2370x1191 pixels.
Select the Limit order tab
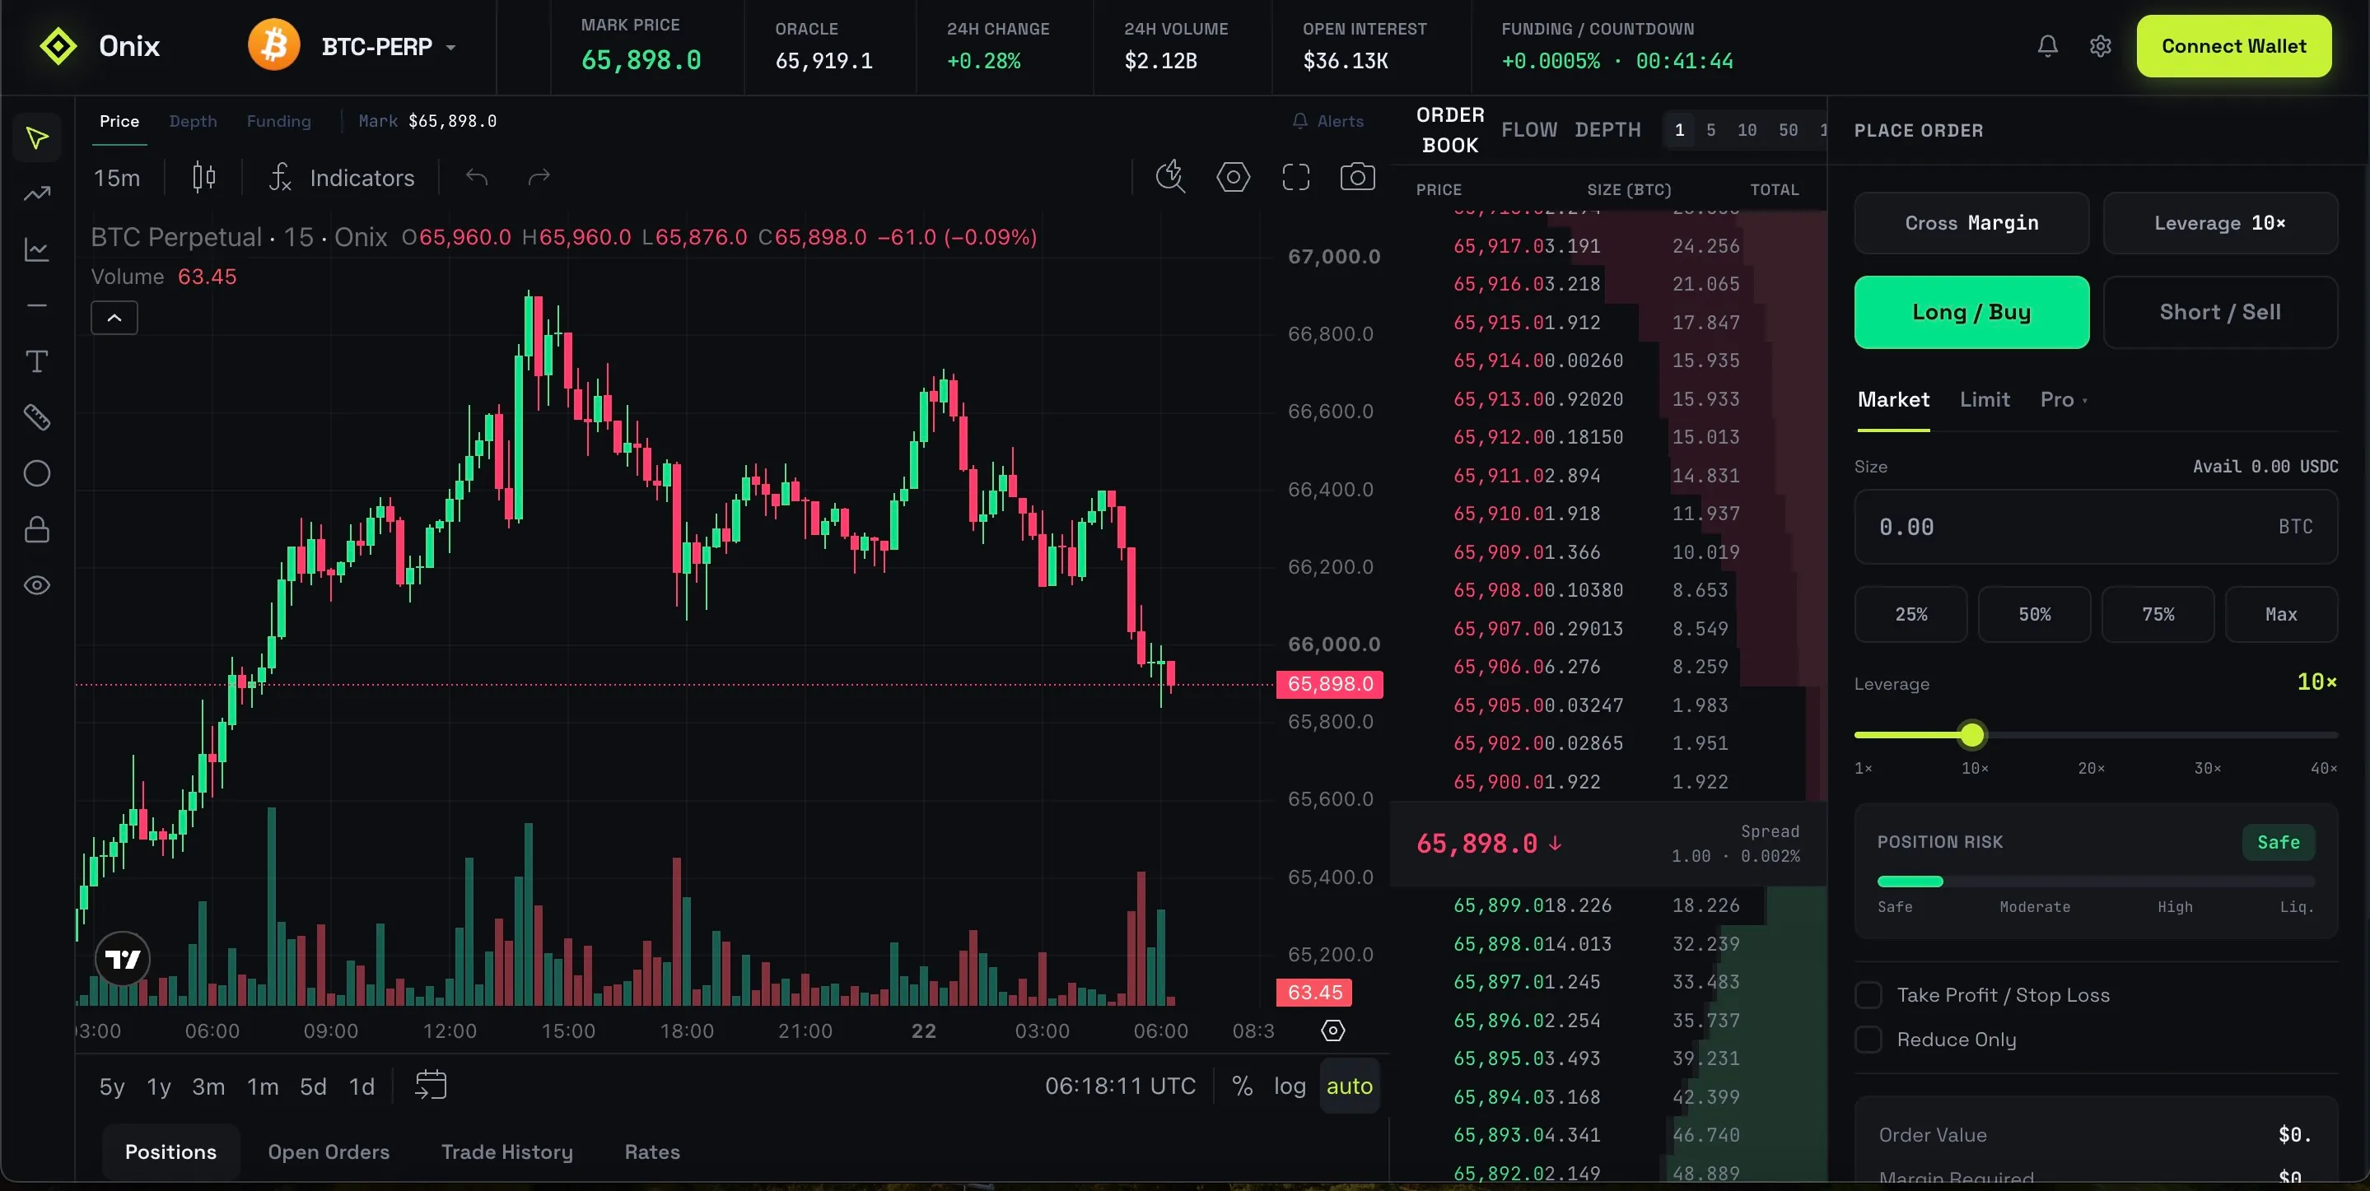(x=1985, y=400)
